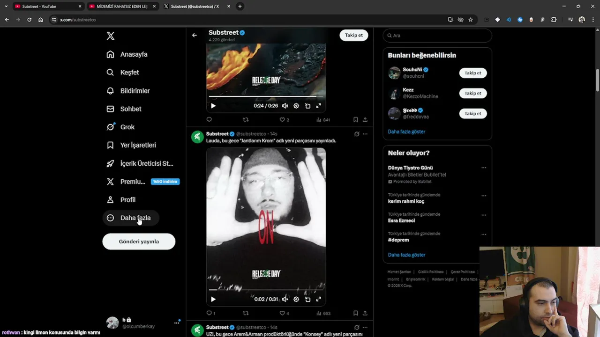Seek on Lauda video progress bar
Viewport: 600px width, 337px height.
coord(266,290)
